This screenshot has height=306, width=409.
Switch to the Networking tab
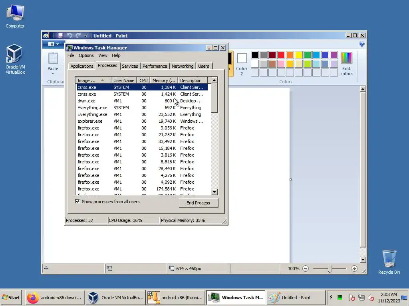[183, 66]
